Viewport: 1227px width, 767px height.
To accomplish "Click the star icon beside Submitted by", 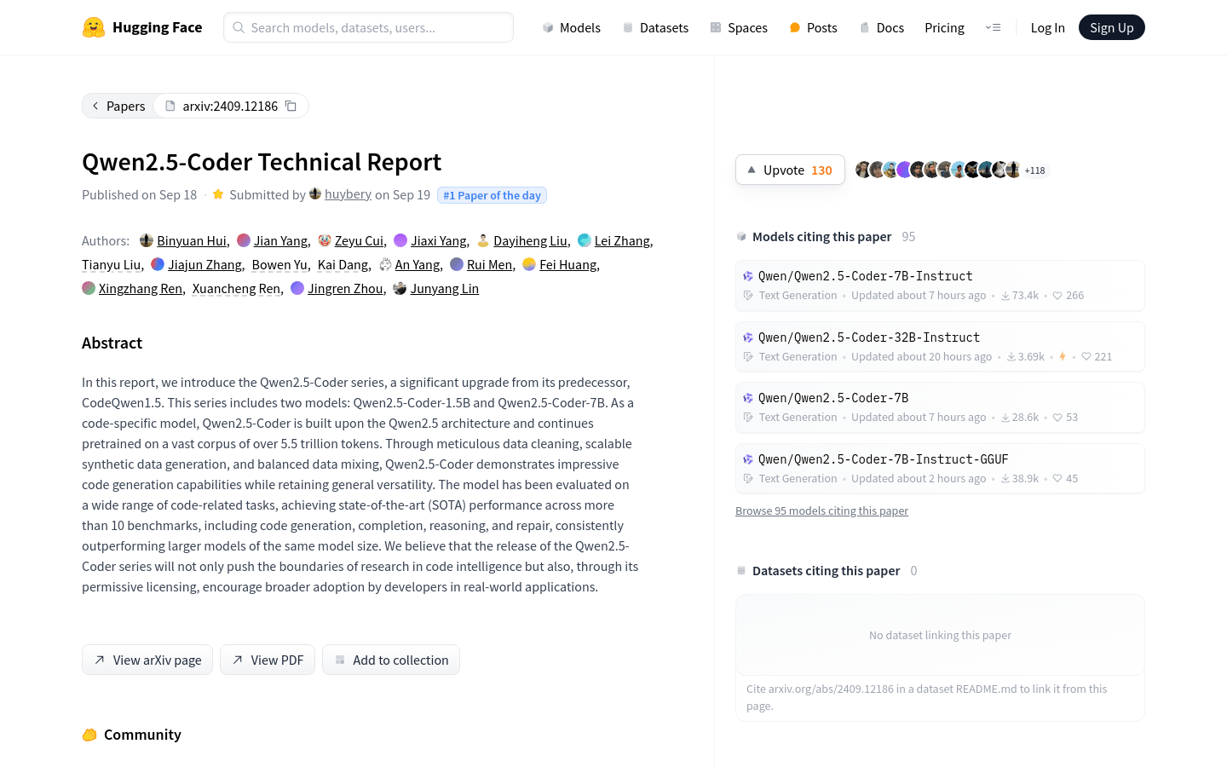I will pyautogui.click(x=218, y=193).
